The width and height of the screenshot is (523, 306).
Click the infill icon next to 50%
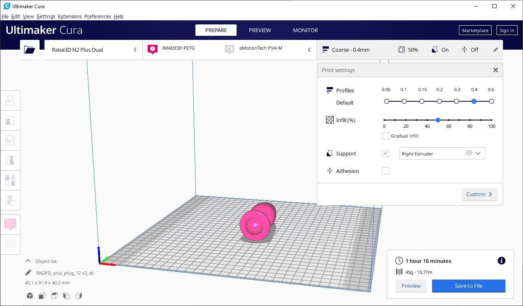click(x=402, y=50)
